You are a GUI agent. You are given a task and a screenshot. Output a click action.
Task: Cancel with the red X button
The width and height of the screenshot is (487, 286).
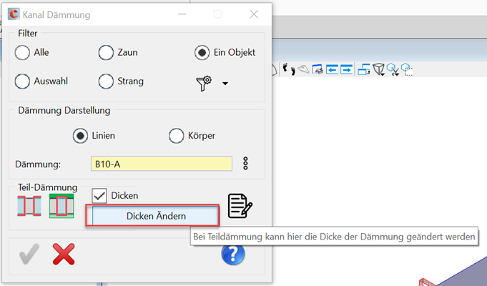tap(64, 255)
